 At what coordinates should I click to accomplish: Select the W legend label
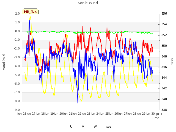95,127
